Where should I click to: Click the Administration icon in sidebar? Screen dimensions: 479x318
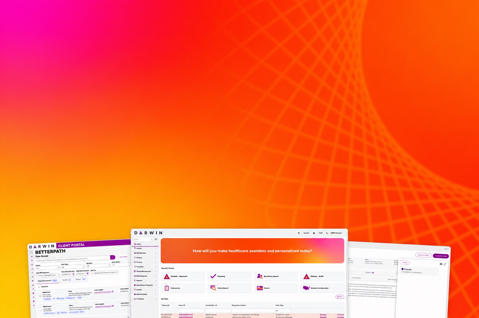click(135, 294)
